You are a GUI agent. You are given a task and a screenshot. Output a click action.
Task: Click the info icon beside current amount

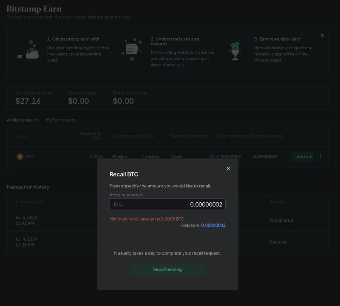[212, 156]
